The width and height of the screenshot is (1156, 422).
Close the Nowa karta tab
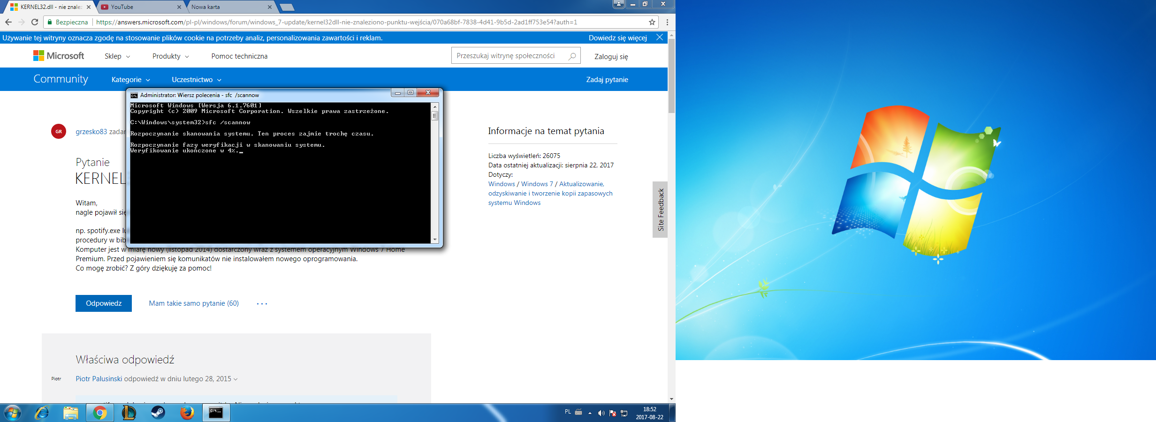pyautogui.click(x=269, y=7)
